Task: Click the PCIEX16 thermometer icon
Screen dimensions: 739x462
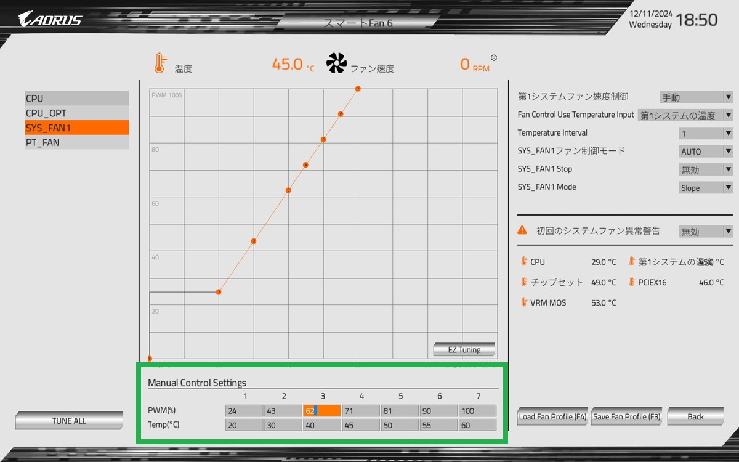Action: click(631, 282)
